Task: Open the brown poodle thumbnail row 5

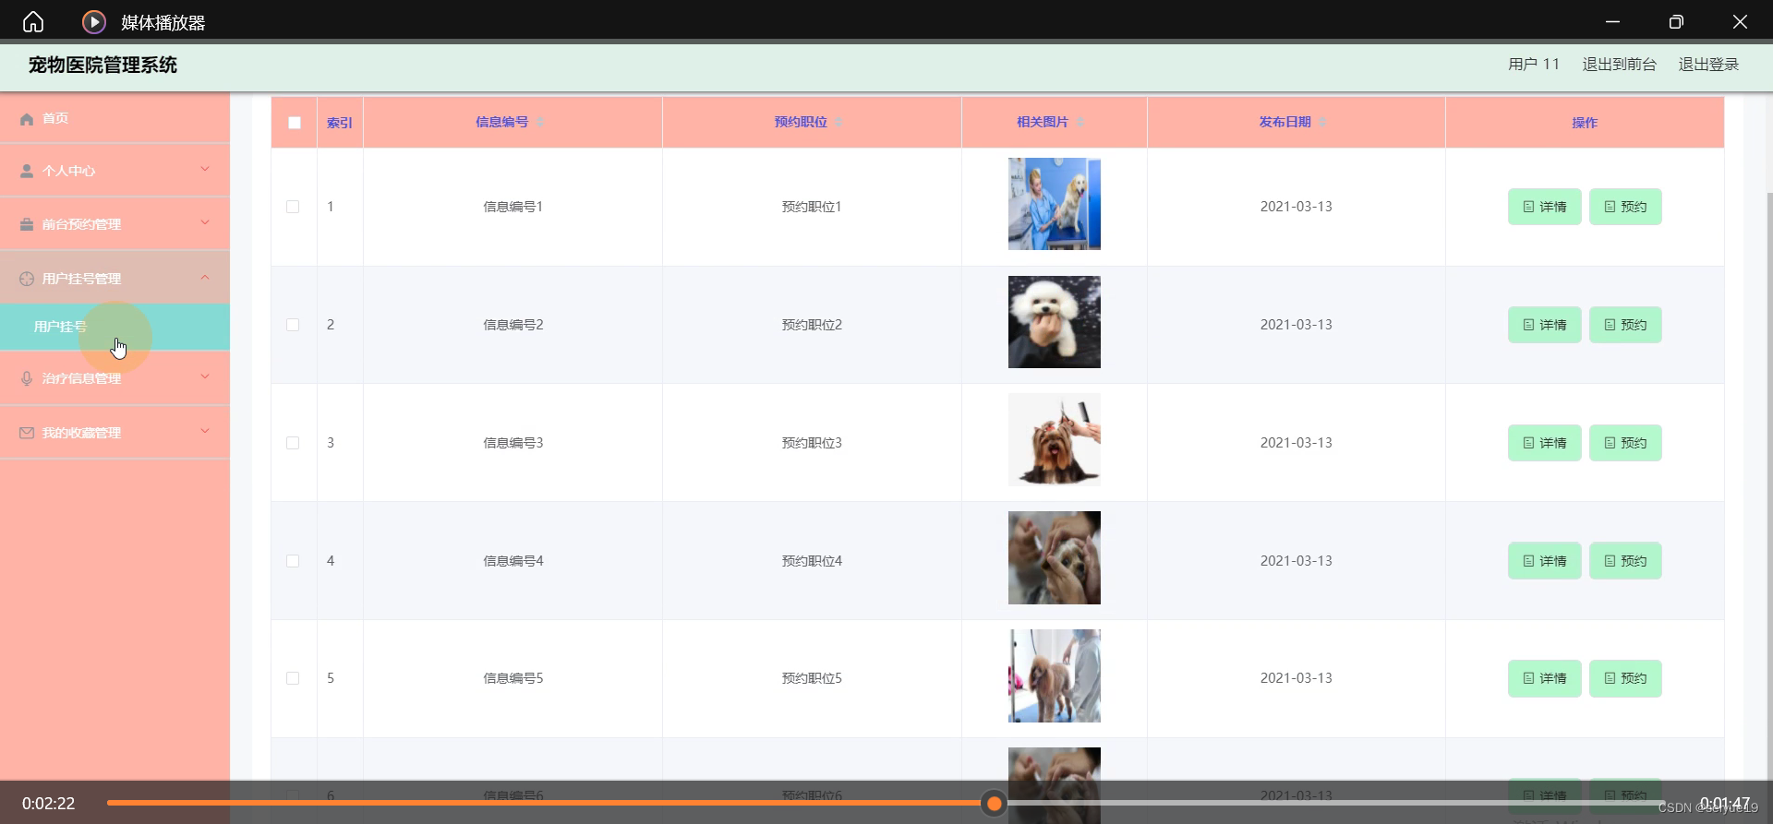Action: coord(1055,676)
